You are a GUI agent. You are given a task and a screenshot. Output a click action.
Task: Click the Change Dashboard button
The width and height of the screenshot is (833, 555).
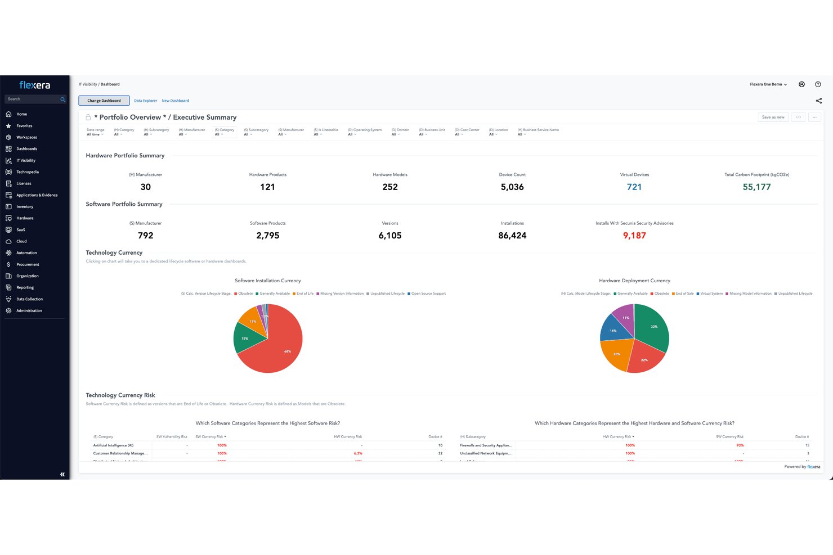point(104,101)
